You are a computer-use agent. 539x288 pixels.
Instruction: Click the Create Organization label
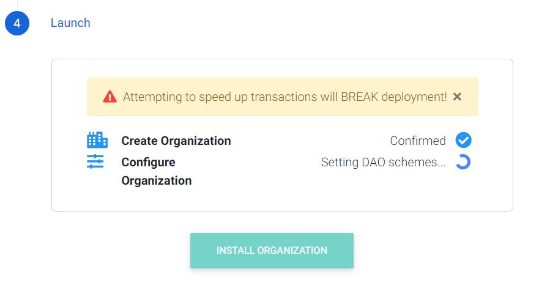coord(176,141)
